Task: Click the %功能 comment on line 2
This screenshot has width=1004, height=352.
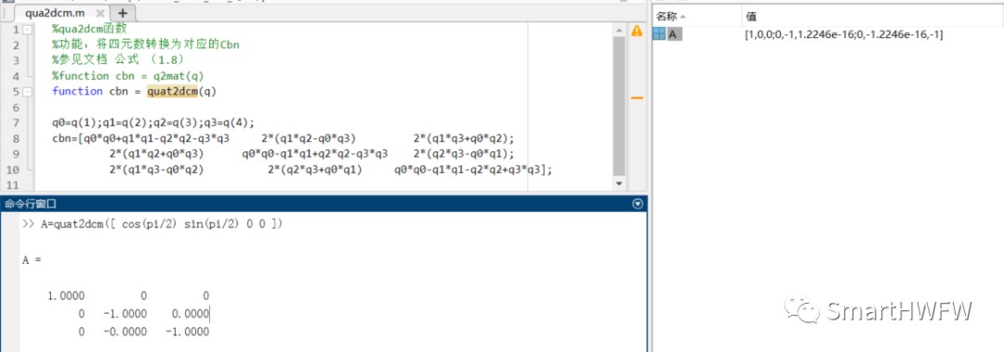Action: pos(146,45)
